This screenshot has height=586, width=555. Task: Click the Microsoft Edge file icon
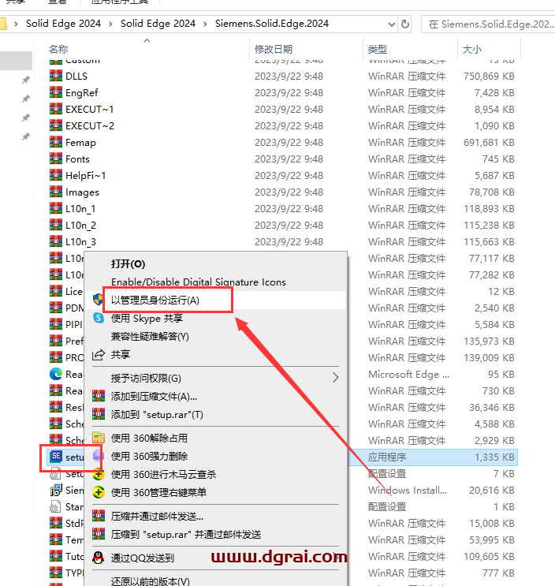point(56,374)
